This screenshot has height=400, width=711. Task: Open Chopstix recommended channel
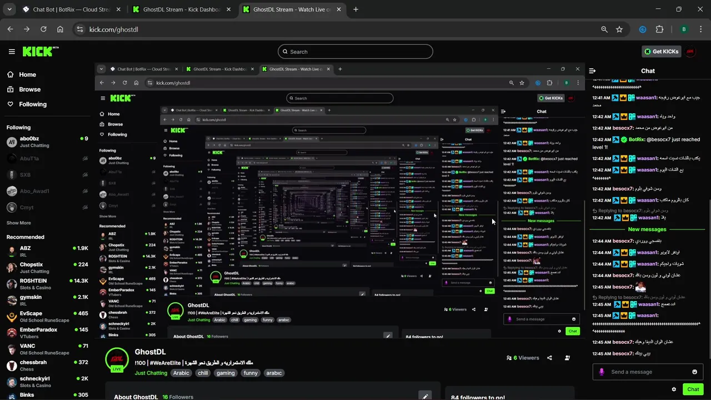tap(47, 268)
